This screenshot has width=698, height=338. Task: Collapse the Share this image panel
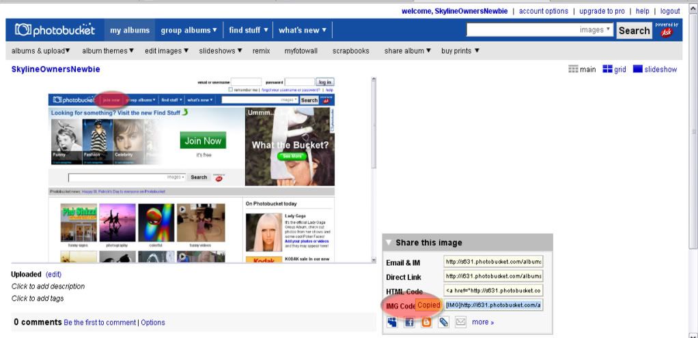click(x=389, y=243)
